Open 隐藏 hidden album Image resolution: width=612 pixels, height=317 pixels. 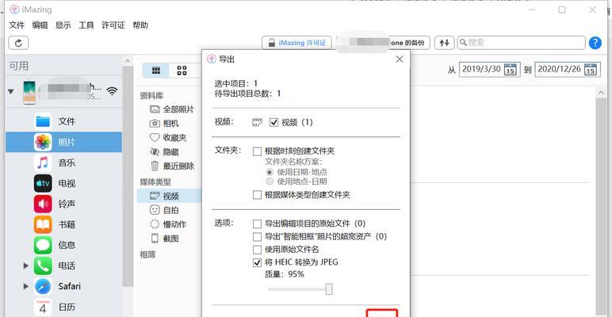(164, 152)
